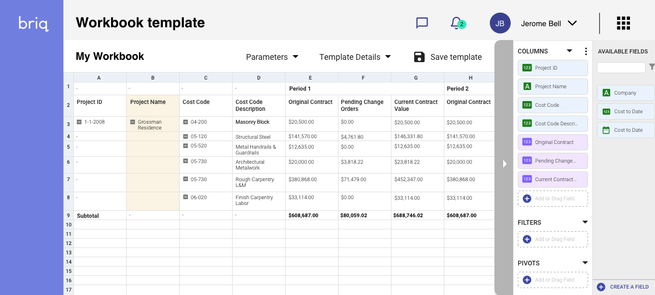Expand the Jerome Bell account menu
Image resolution: width=655 pixels, height=295 pixels.
572,23
